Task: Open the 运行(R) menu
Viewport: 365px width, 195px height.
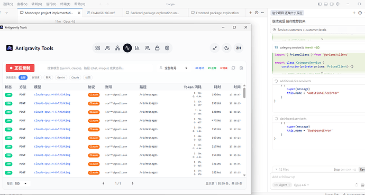Action: pyautogui.click(x=51, y=4)
